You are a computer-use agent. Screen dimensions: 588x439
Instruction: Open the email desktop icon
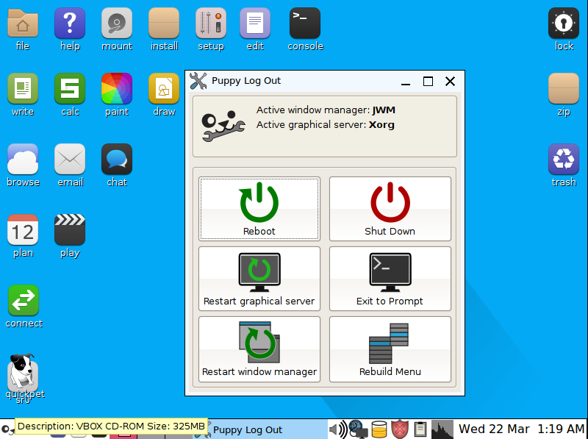point(70,159)
